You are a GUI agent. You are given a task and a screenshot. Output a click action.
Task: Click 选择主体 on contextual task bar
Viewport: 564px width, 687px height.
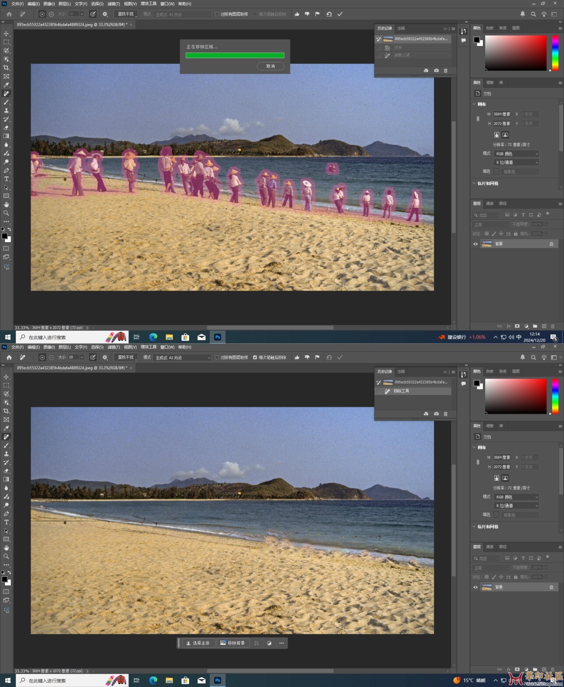(198, 643)
